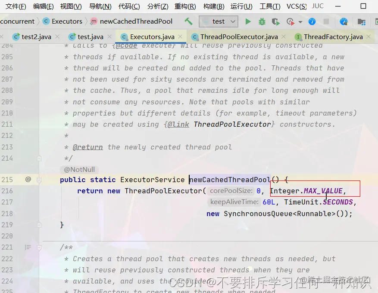Click the fold-end marker on line 219
This screenshot has height=293, width=378.
tap(39, 225)
